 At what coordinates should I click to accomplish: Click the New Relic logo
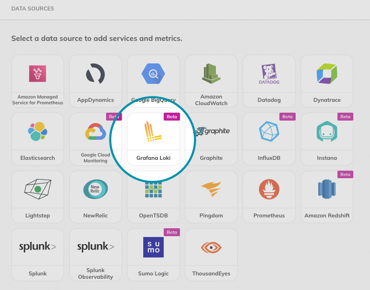click(95, 189)
